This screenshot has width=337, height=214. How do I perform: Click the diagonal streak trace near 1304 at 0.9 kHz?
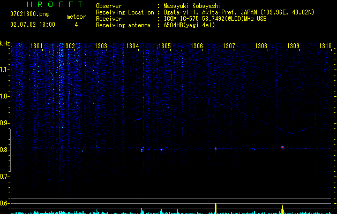[137, 120]
